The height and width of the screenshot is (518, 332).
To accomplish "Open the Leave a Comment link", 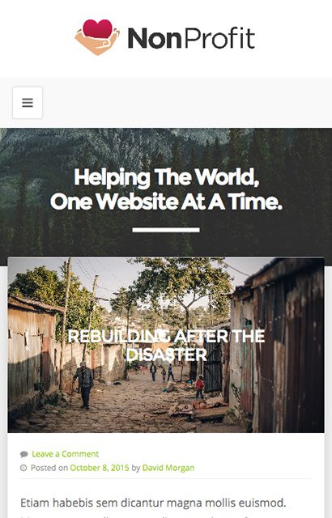I will point(65,454).
